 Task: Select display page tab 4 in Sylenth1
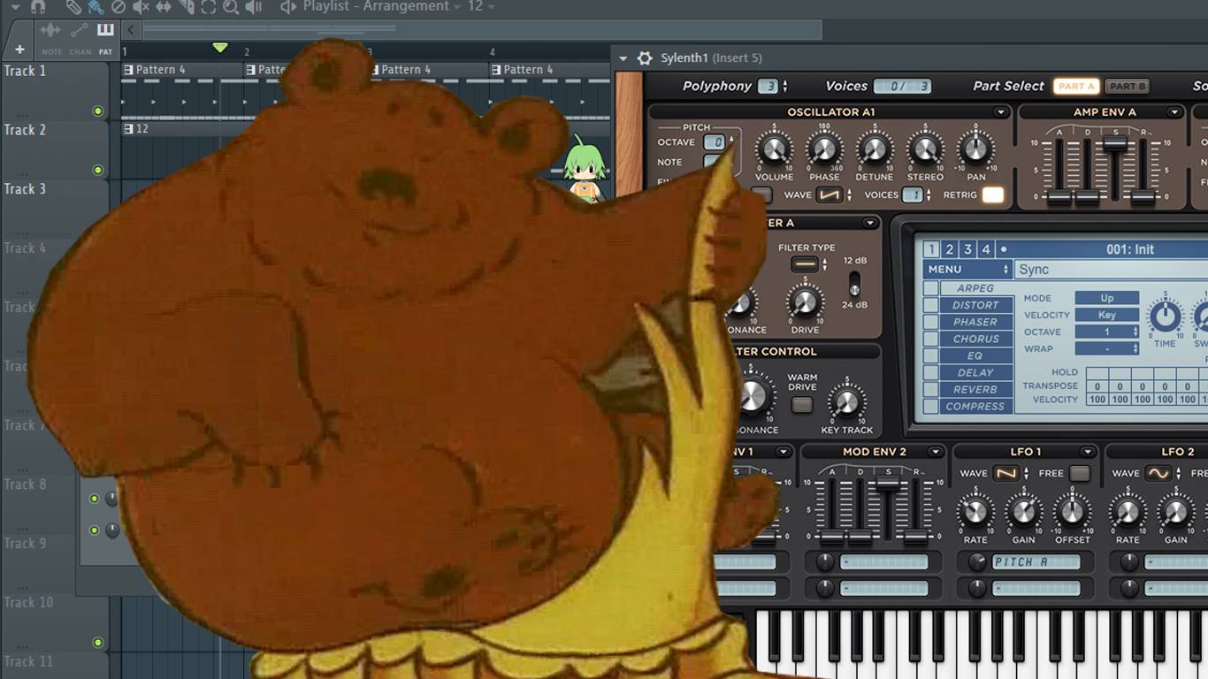click(986, 249)
